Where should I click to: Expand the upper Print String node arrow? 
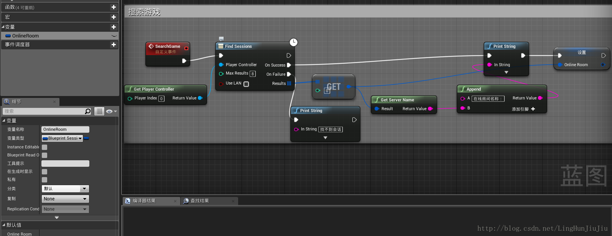click(x=506, y=72)
